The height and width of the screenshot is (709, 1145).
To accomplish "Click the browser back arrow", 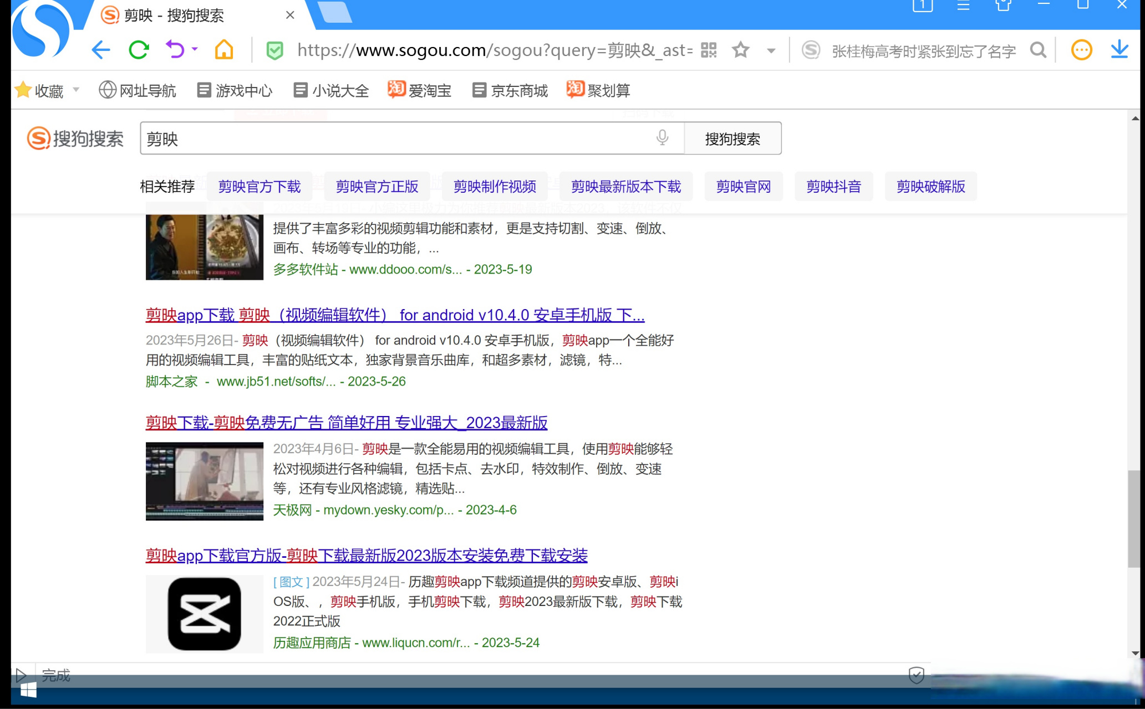I will pos(101,50).
